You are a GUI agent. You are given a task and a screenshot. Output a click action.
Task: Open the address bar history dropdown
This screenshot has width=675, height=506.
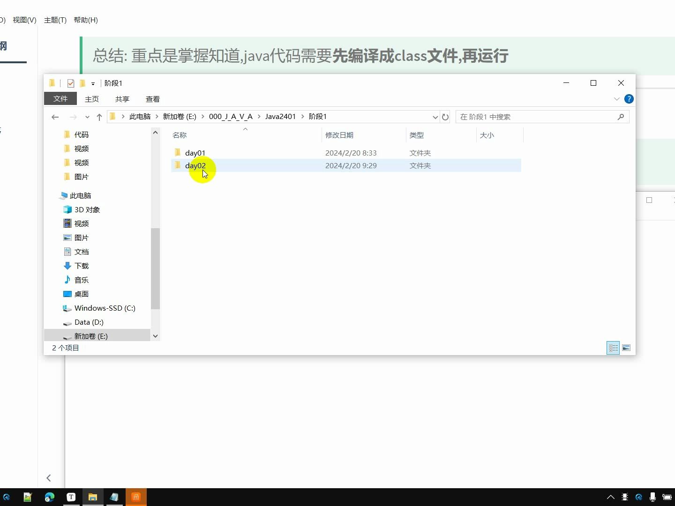click(435, 117)
